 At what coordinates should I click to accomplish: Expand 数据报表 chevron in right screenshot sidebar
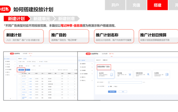pyautogui.click(x=92, y=64)
